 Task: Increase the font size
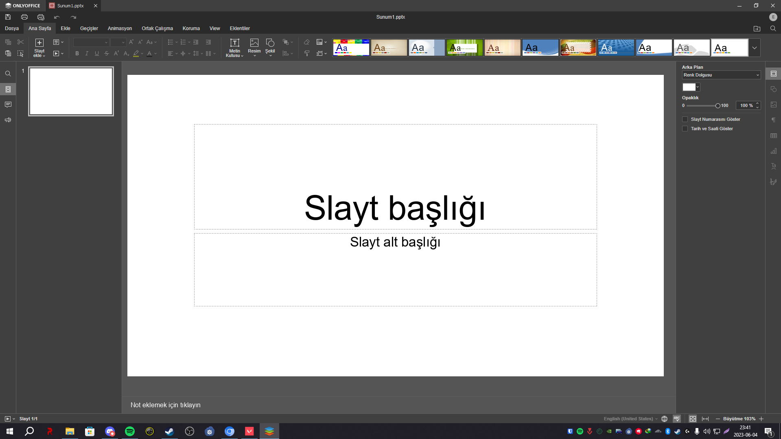[131, 42]
